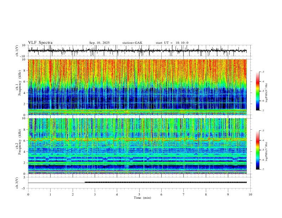The height and width of the screenshot is (218, 282).
Task: Click the "ch.1(V)" waveform axis label
Action: pyautogui.click(x=17, y=51)
